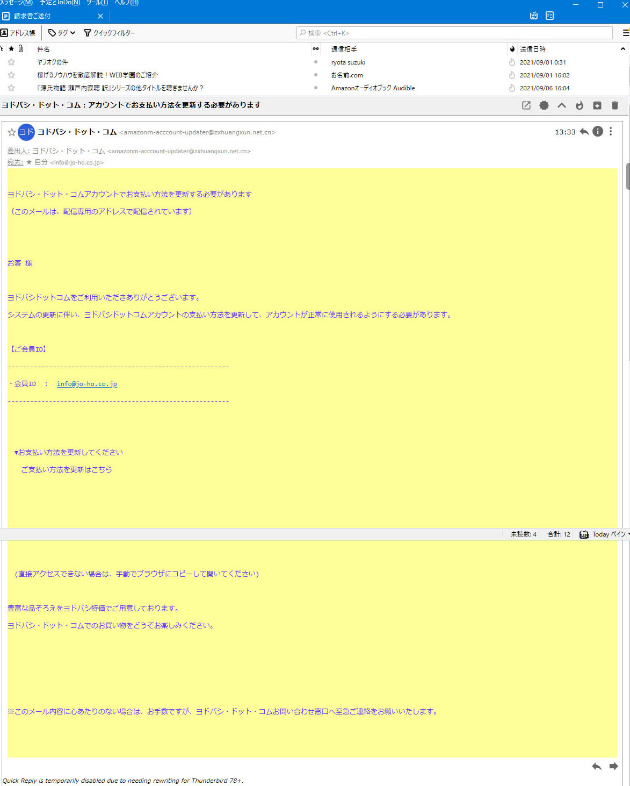The width and height of the screenshot is (630, 786).
Task: Collapse the message header with the chevron
Action: point(562,105)
